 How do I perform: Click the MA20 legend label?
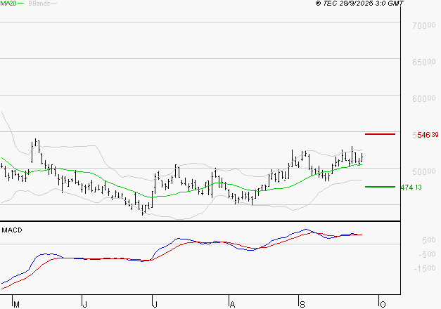8,4
